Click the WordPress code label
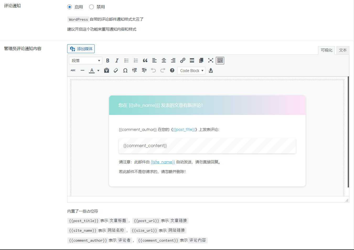The height and width of the screenshot is (250, 354). [x=78, y=19]
